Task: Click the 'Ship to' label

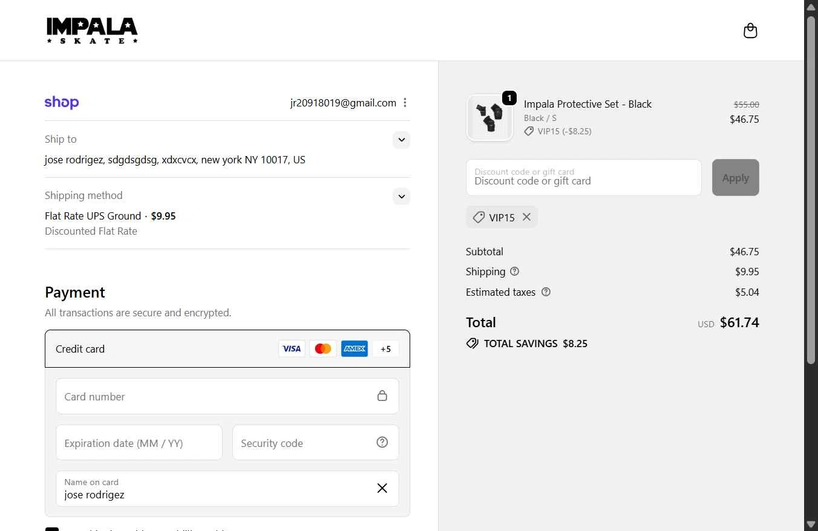Action: click(x=61, y=139)
